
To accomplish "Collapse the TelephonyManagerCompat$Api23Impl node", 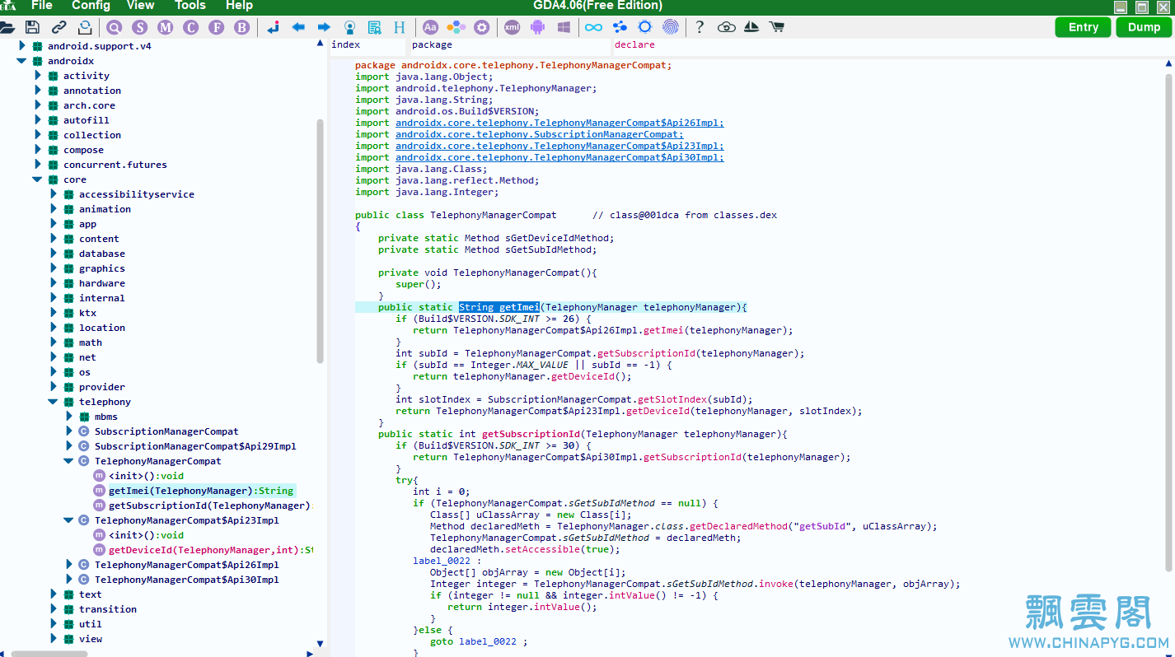I will [68, 520].
